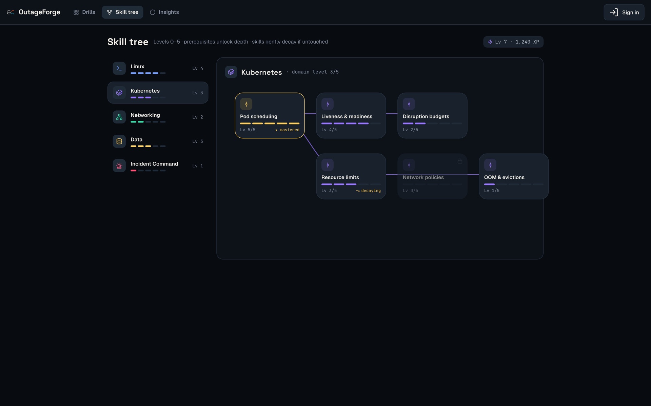Open the Insights tab
Image resolution: width=651 pixels, height=406 pixels.
point(164,12)
